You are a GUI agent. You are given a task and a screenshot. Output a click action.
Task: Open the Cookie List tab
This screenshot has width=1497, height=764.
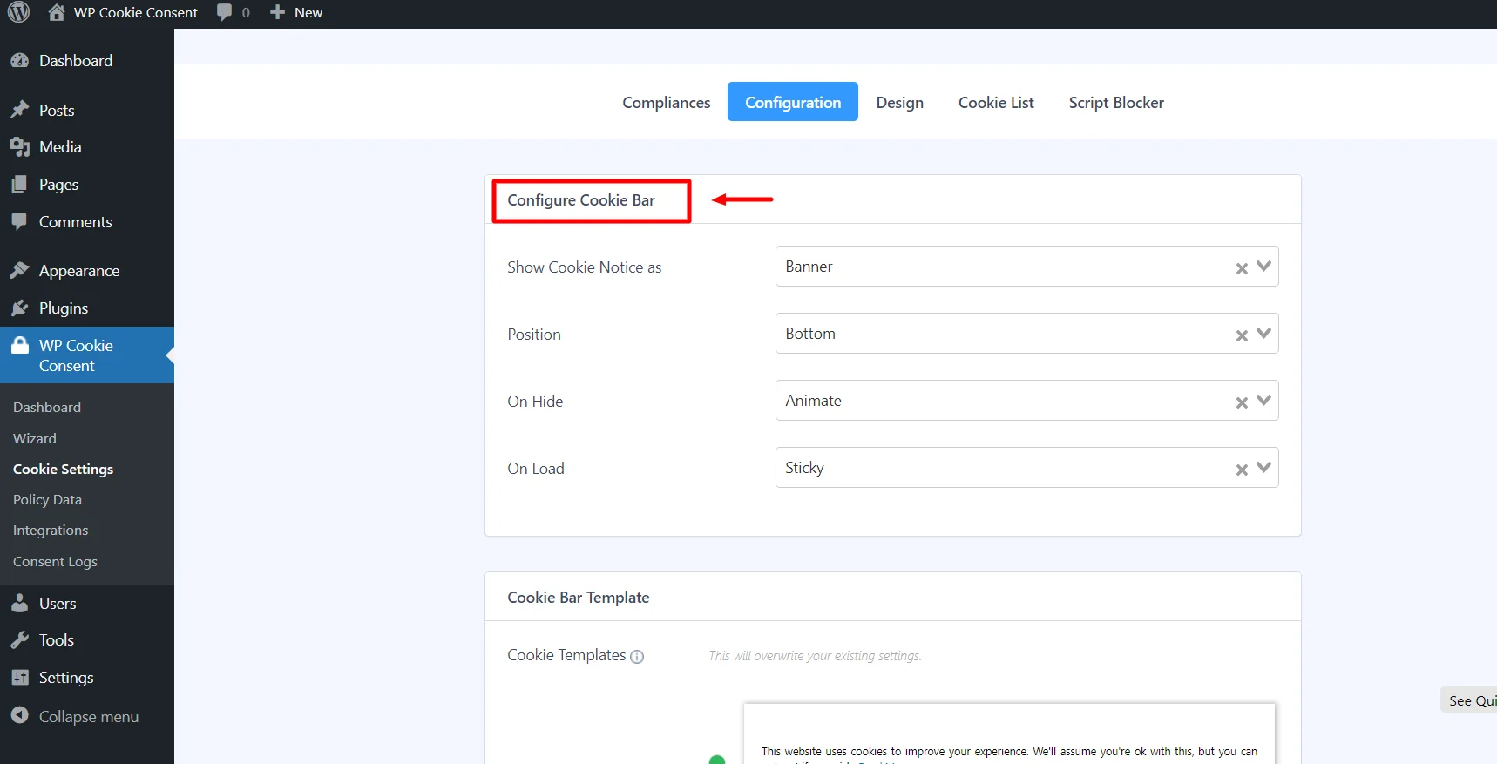pyautogui.click(x=996, y=102)
